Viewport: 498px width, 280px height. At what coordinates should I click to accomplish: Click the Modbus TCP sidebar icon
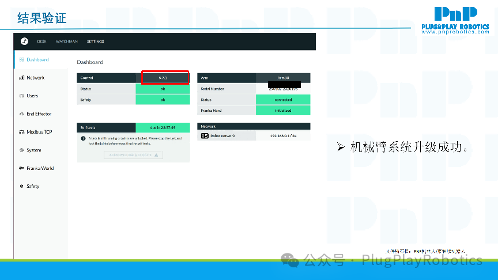(x=21, y=132)
